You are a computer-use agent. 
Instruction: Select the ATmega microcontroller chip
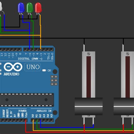pyautogui.click(x=27, y=100)
